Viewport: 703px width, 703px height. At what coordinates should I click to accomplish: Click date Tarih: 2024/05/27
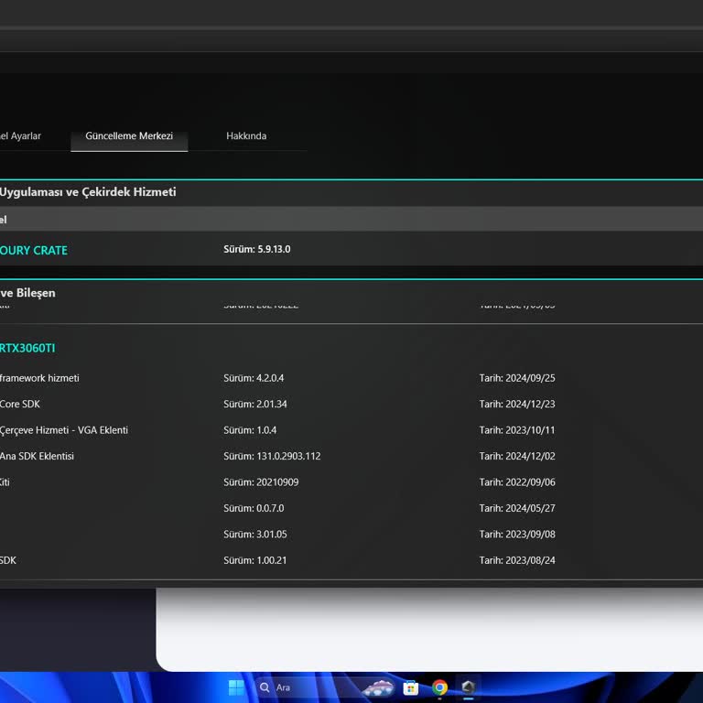[517, 508]
